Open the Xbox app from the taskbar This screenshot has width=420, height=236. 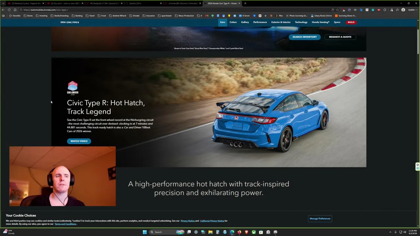click(x=254, y=232)
